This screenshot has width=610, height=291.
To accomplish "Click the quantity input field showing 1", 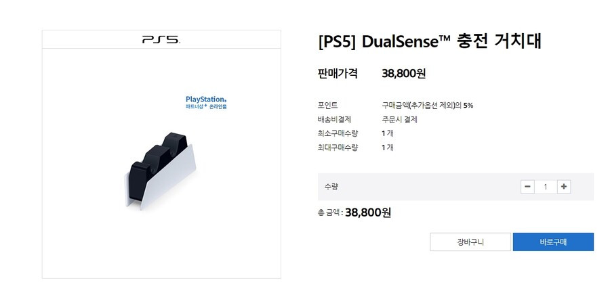I will point(546,187).
